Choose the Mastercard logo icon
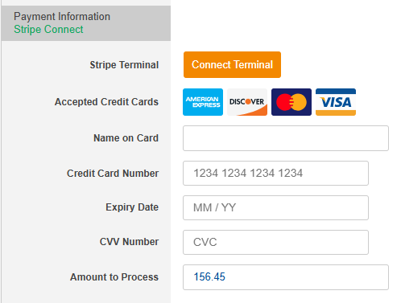Screen dimensions: 401x303 coord(291,102)
